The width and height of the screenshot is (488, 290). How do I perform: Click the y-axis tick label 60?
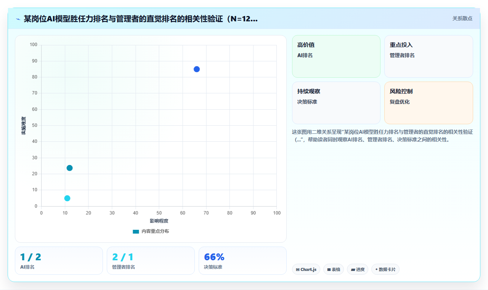35,109
